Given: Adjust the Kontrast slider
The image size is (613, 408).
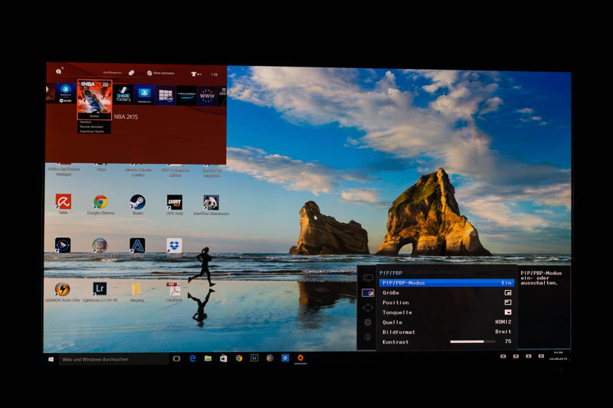Looking at the screenshot, I should click(x=473, y=341).
